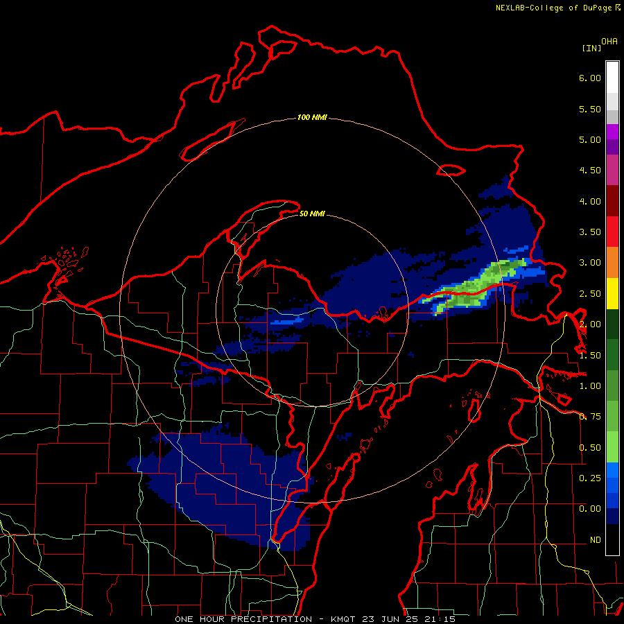Click the light blue legend color band
The height and width of the screenshot is (624, 624).
[x=612, y=470]
